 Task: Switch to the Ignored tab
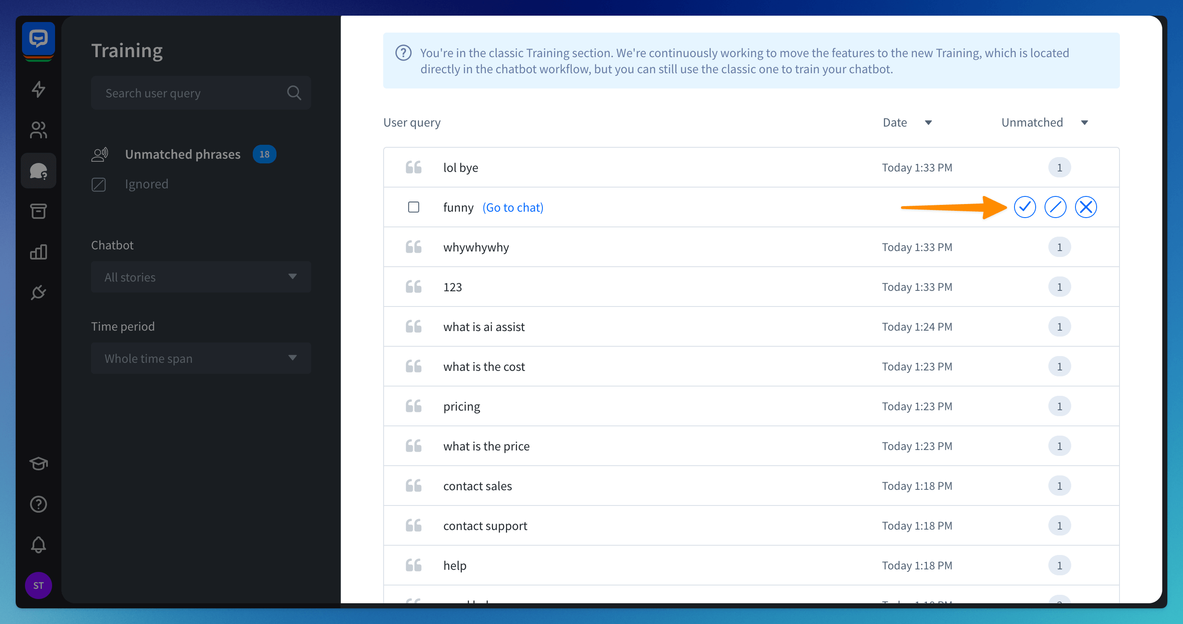pyautogui.click(x=146, y=184)
